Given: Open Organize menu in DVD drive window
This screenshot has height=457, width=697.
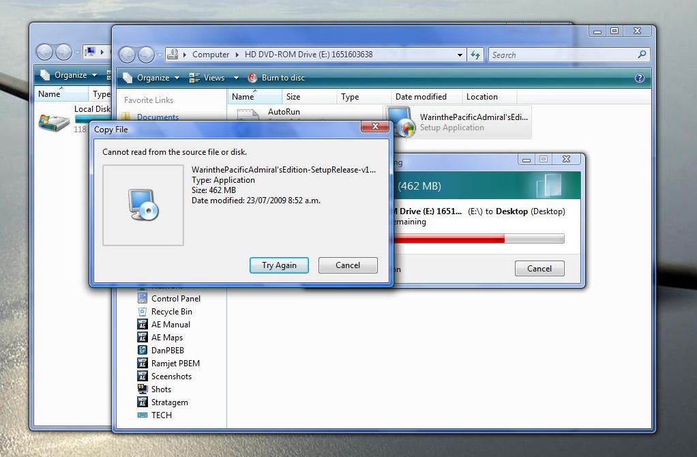Looking at the screenshot, I should [151, 78].
